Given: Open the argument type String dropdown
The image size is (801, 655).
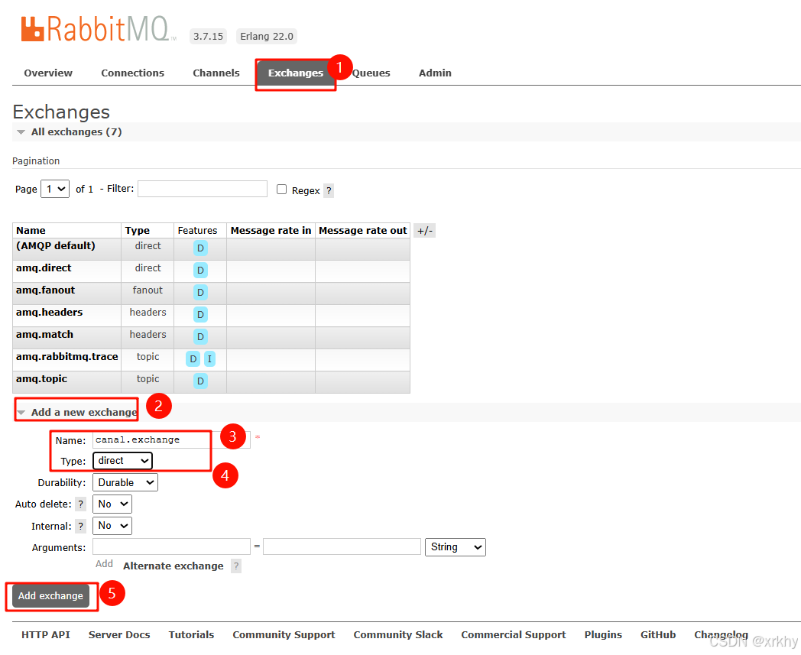Looking at the screenshot, I should (x=456, y=547).
